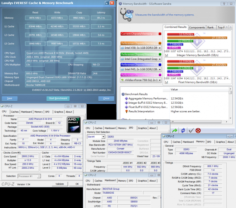
Task: Click the L3 Cache Copy 10721 MB/s field
Action: click(x=79, y=44)
